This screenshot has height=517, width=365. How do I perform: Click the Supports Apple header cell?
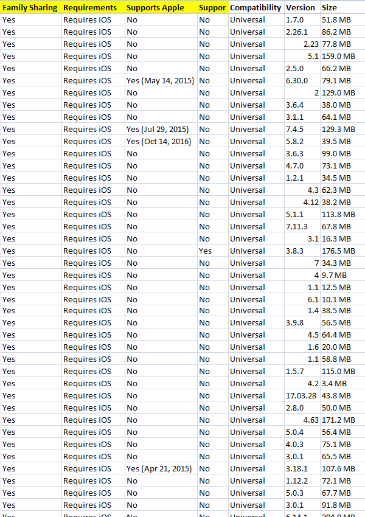161,7
